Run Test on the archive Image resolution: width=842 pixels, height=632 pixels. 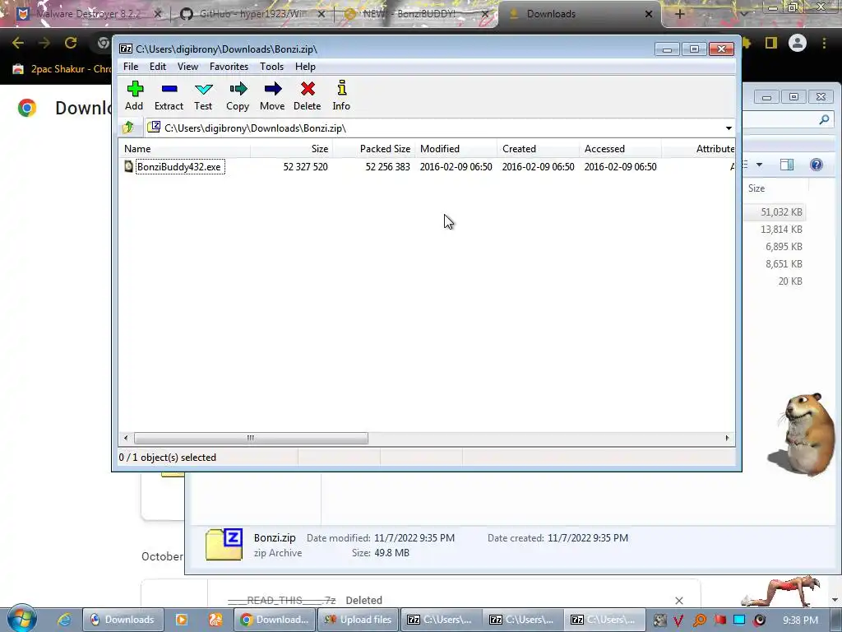point(203,95)
